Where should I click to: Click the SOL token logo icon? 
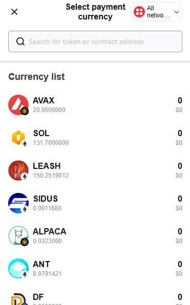pyautogui.click(x=18, y=138)
